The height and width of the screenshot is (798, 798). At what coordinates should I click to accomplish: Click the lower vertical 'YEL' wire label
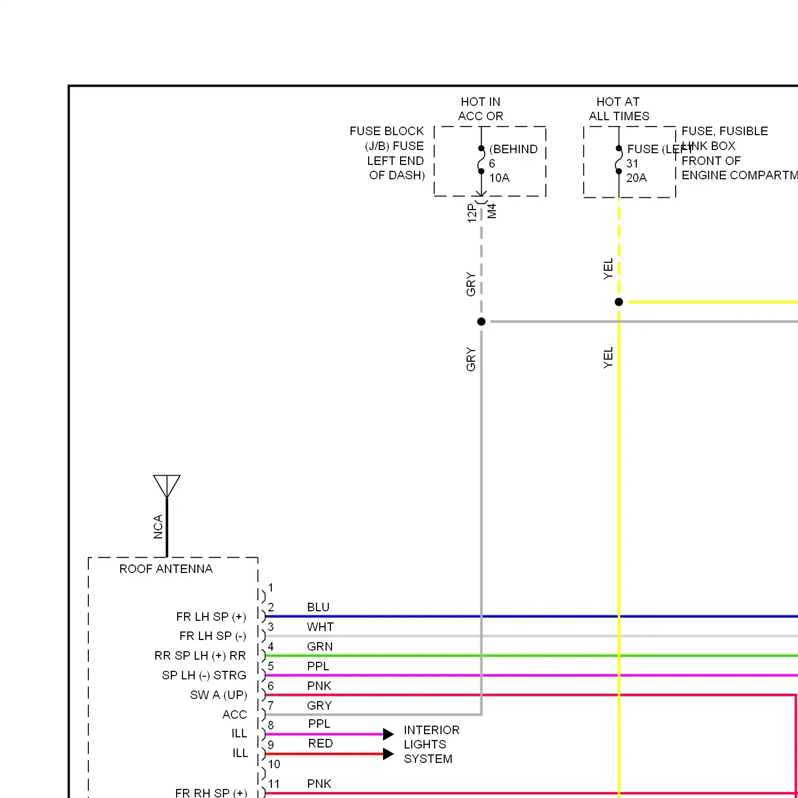(x=609, y=358)
